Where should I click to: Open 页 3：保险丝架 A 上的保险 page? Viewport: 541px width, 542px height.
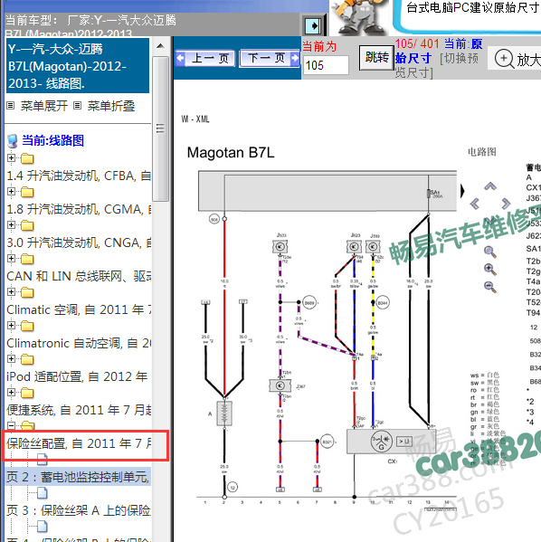pos(79,510)
